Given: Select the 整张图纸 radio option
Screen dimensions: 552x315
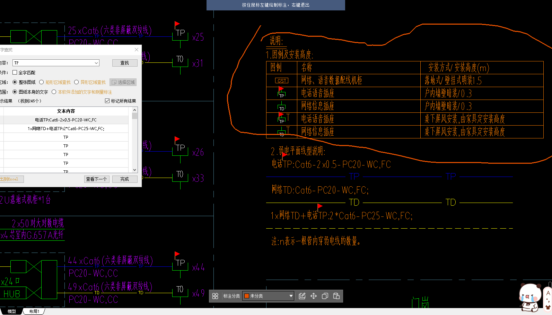Looking at the screenshot, I should coord(15,82).
